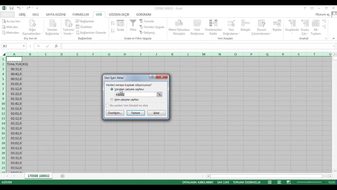The height and width of the screenshot is (190, 337).
Task: Switch to GÖRÜNÜM ribbon tab
Action: [144, 15]
